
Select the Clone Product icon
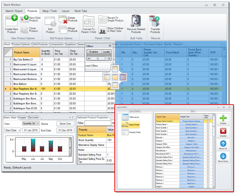click(24, 29)
